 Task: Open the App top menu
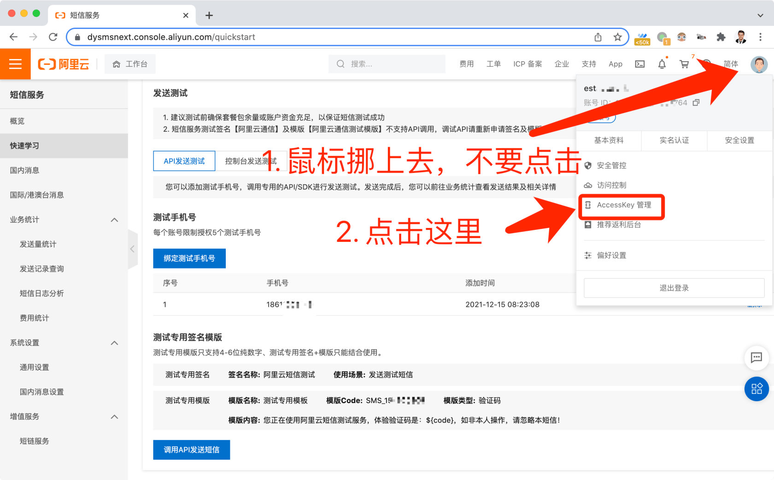(616, 64)
